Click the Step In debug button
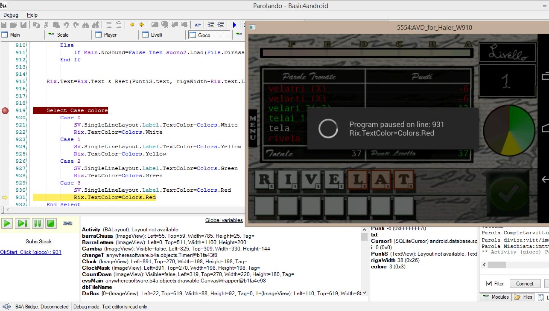This screenshot has width=549, height=311. 22,223
